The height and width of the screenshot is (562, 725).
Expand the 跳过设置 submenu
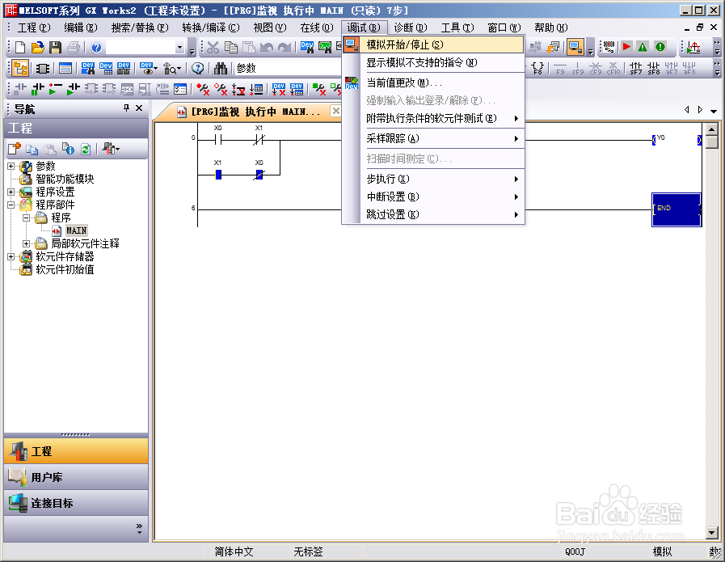pos(434,214)
